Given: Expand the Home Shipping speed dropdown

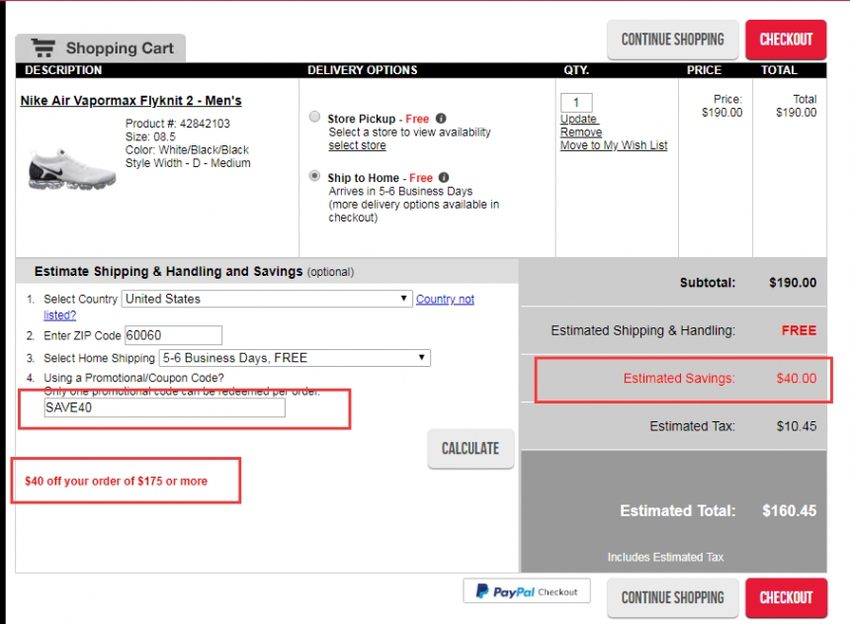Looking at the screenshot, I should point(294,358).
